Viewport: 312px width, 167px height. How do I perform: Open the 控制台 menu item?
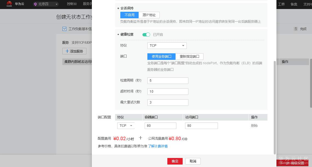(72, 4)
